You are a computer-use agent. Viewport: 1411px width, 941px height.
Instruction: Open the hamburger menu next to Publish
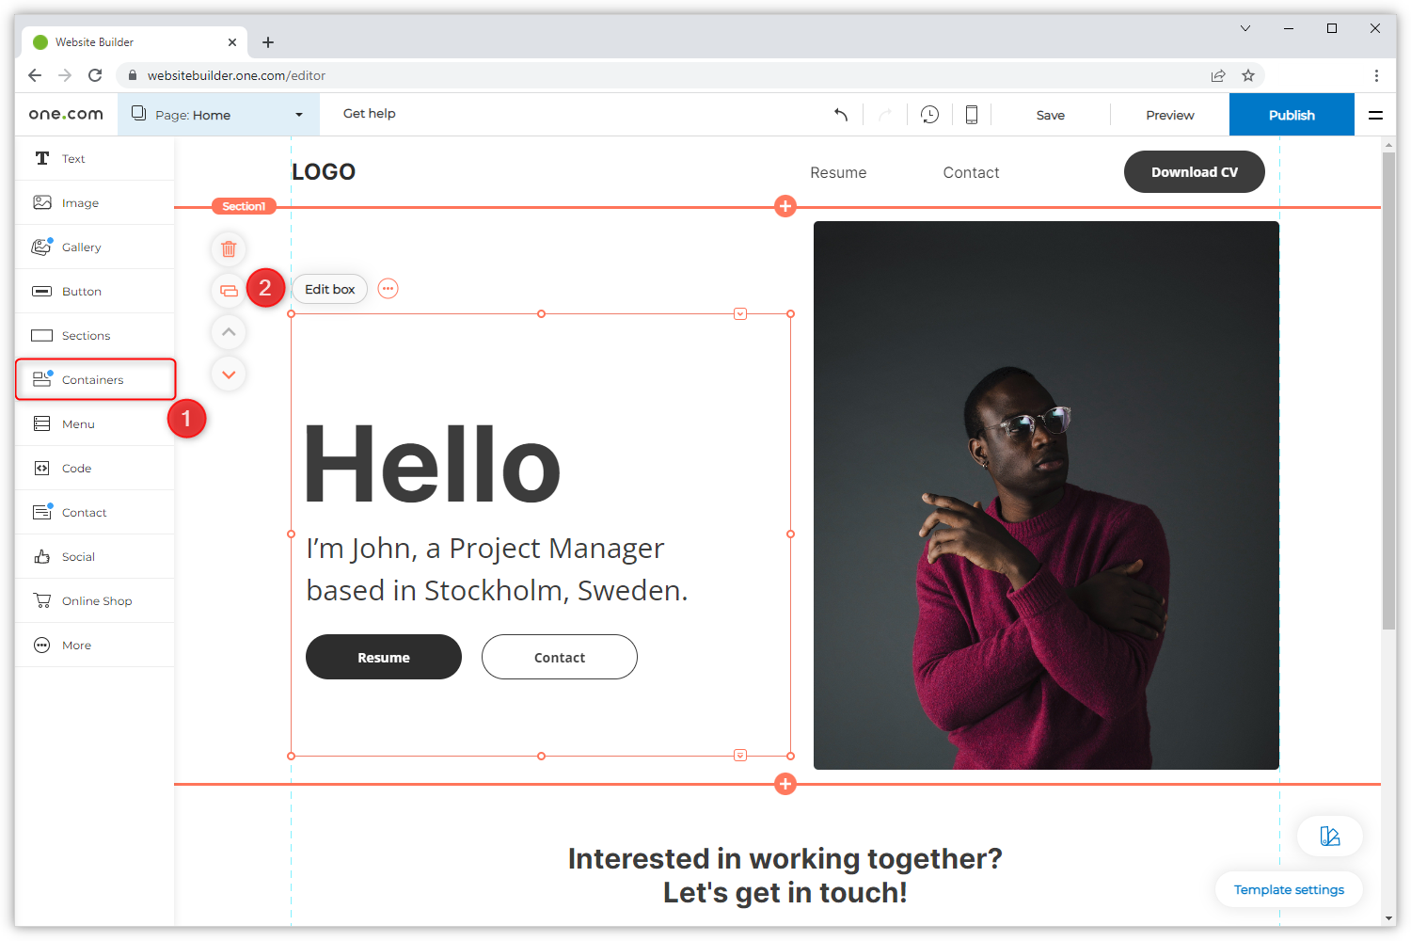tap(1375, 115)
